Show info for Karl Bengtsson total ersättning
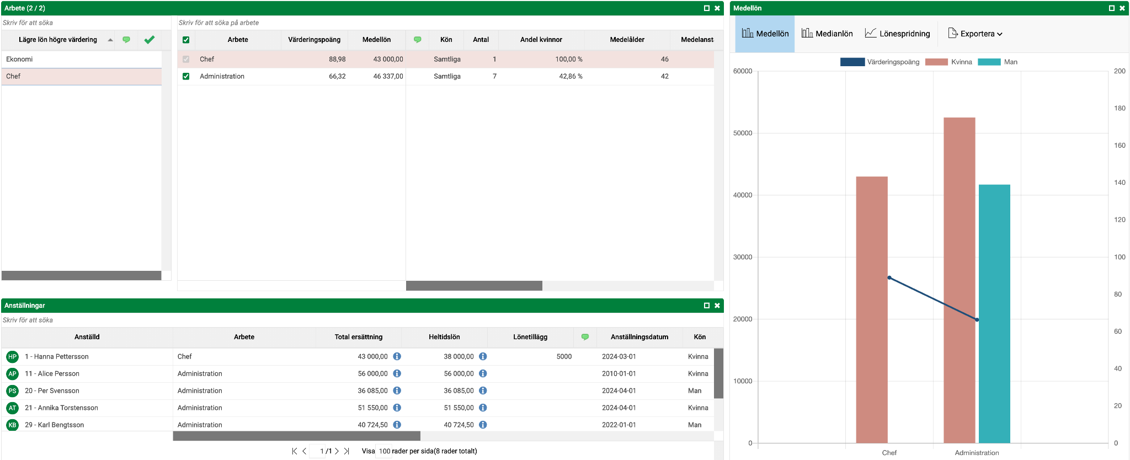Viewport: 1130px width, 460px height. 397,425
